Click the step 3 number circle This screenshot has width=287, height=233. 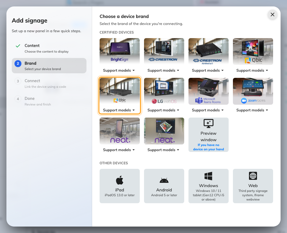pyautogui.click(x=18, y=81)
